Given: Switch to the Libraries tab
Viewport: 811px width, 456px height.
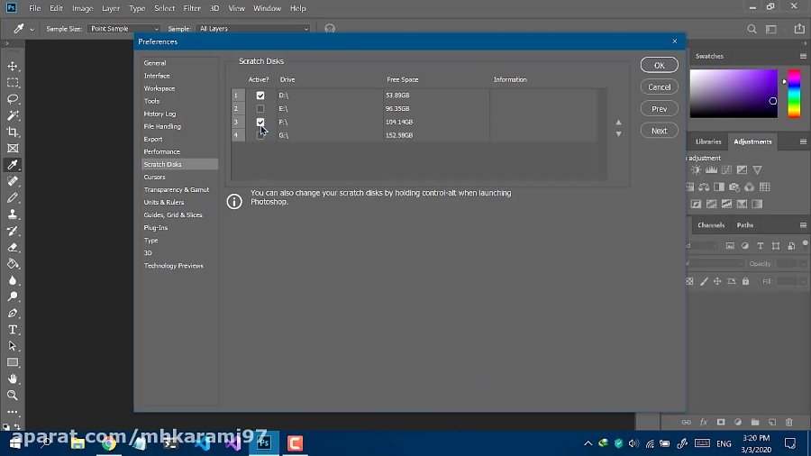Looking at the screenshot, I should (707, 141).
